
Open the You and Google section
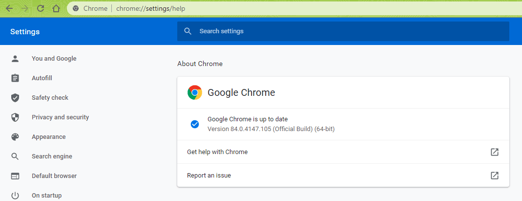[54, 59]
